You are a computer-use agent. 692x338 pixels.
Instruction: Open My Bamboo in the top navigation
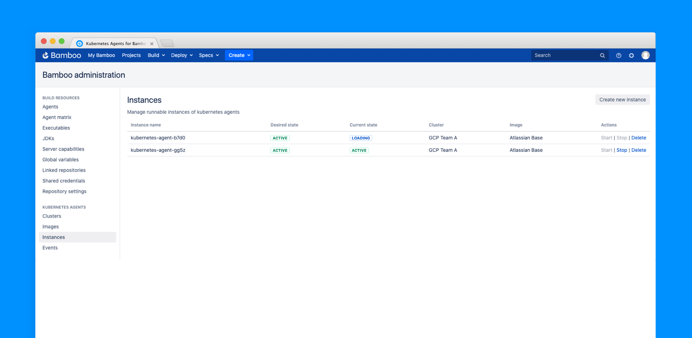coord(102,55)
